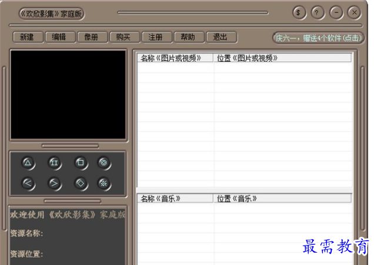Open the 编辑 (Edit) menu
The height and width of the screenshot is (265, 374).
click(60, 37)
